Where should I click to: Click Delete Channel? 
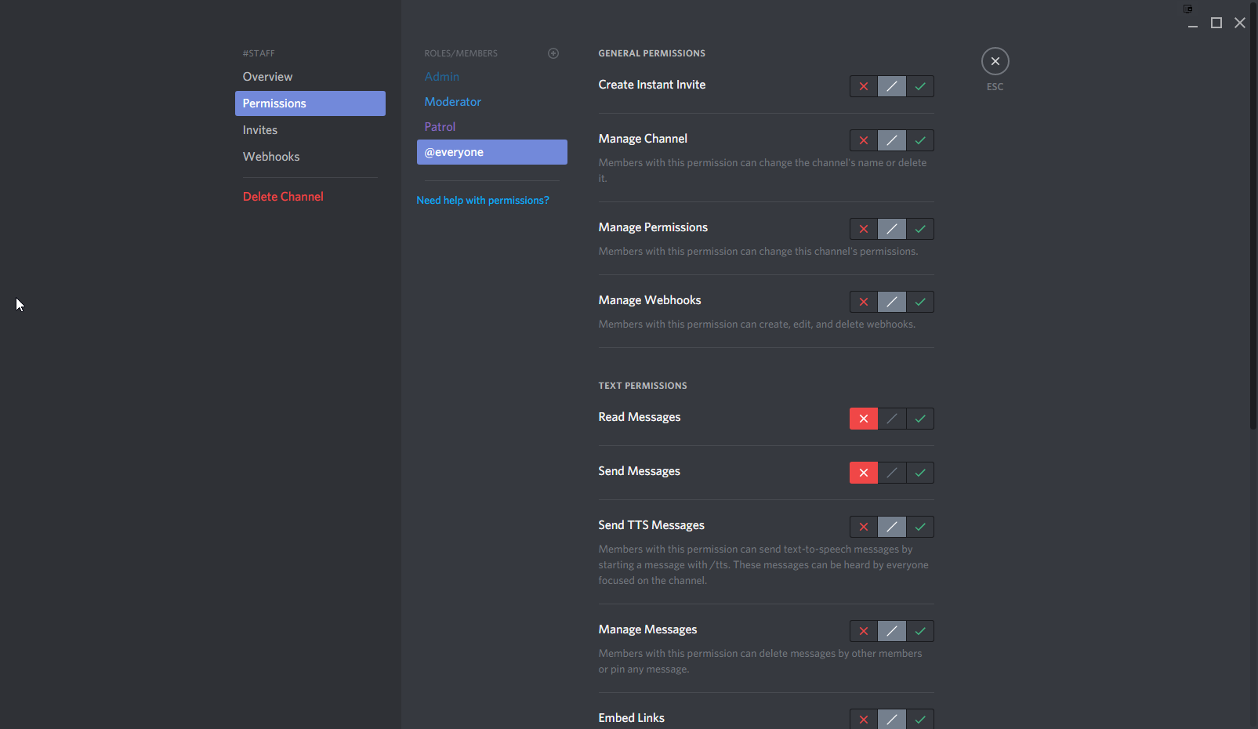[x=283, y=197]
